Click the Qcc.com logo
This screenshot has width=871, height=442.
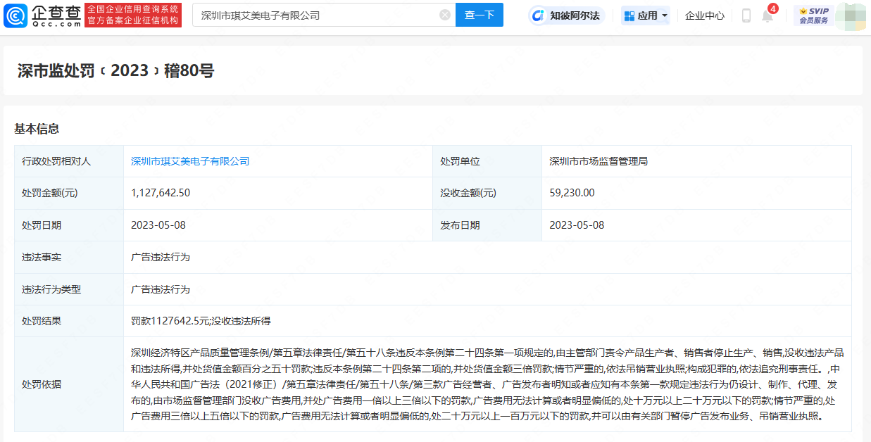[42, 15]
